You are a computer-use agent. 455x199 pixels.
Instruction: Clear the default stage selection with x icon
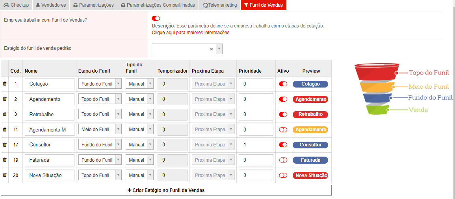coord(212,49)
